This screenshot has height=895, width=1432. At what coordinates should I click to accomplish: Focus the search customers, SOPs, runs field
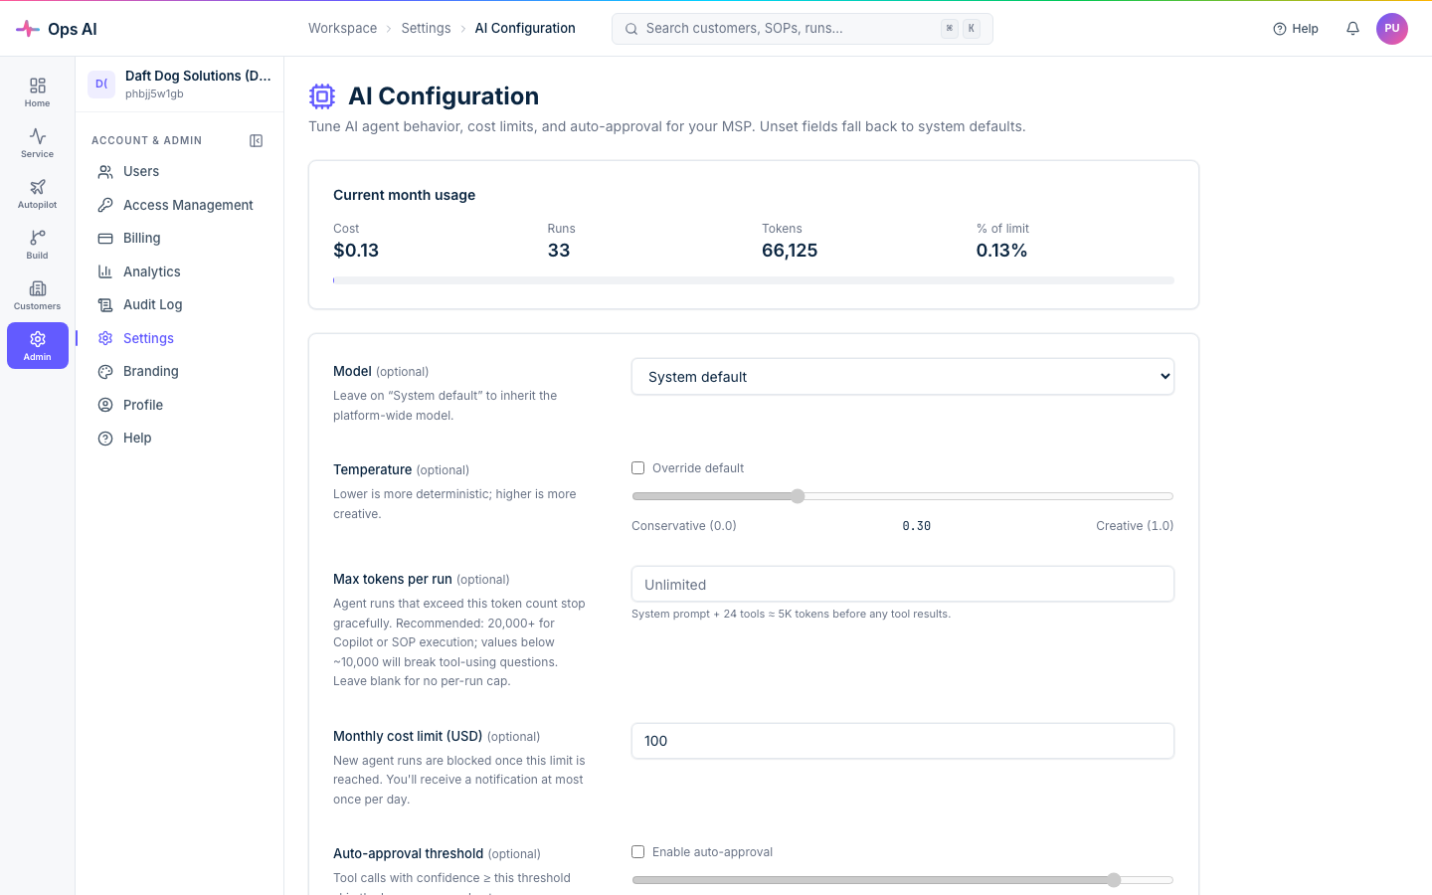tap(803, 29)
